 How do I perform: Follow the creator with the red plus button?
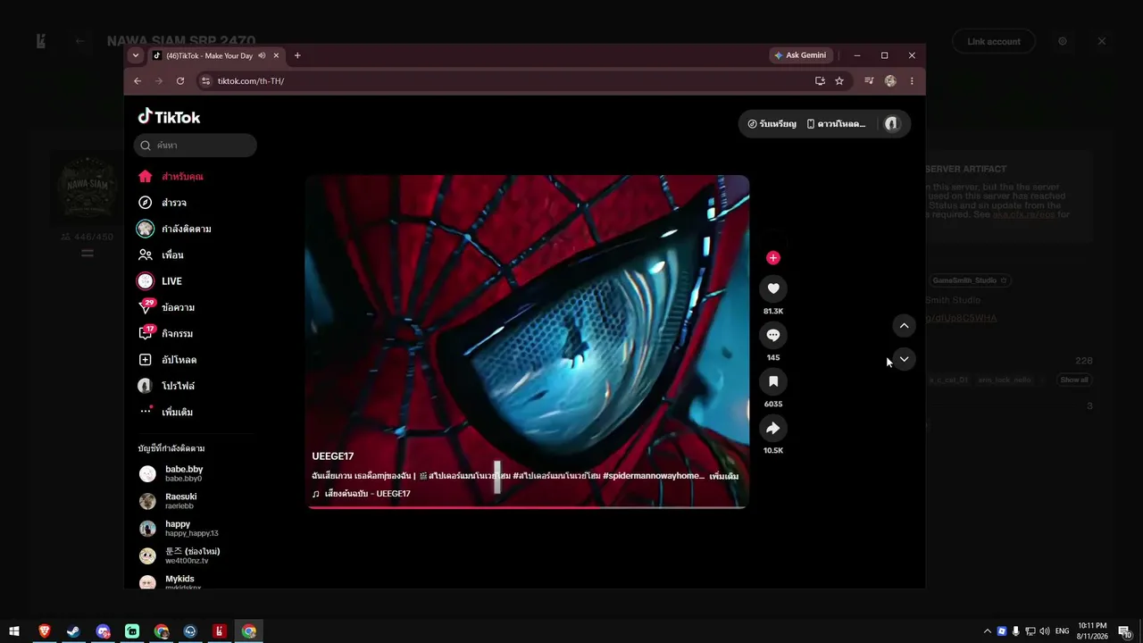point(773,258)
